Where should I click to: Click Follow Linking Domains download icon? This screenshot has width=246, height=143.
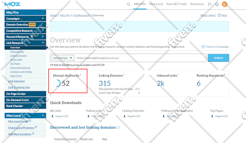[164, 116]
